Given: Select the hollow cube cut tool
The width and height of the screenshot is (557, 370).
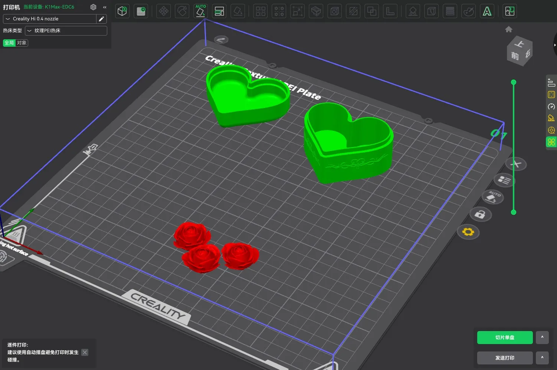Looking at the screenshot, I should pos(335,11).
